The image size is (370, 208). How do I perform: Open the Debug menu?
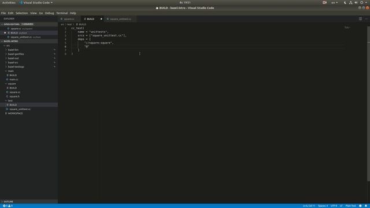[49, 13]
